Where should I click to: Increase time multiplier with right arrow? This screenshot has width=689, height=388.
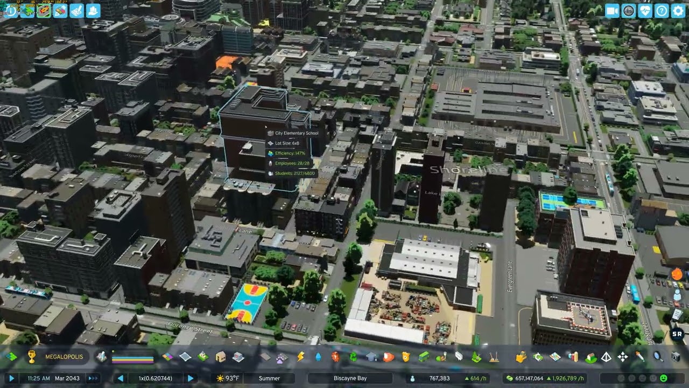coord(191,378)
